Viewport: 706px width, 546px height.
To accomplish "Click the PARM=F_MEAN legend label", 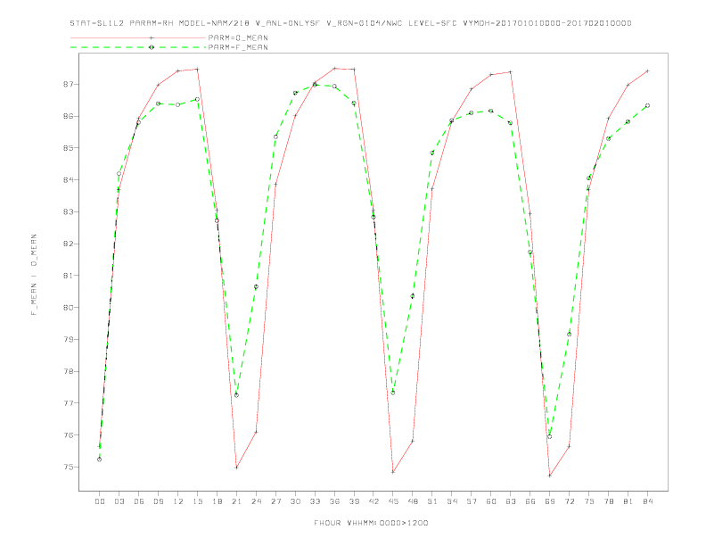I will tap(238, 47).
